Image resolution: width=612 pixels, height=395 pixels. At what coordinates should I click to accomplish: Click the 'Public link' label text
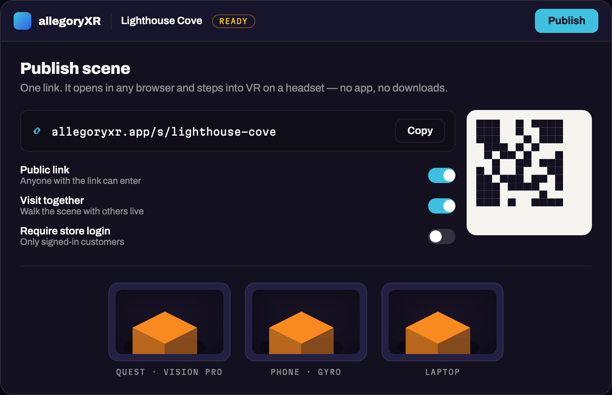click(45, 170)
